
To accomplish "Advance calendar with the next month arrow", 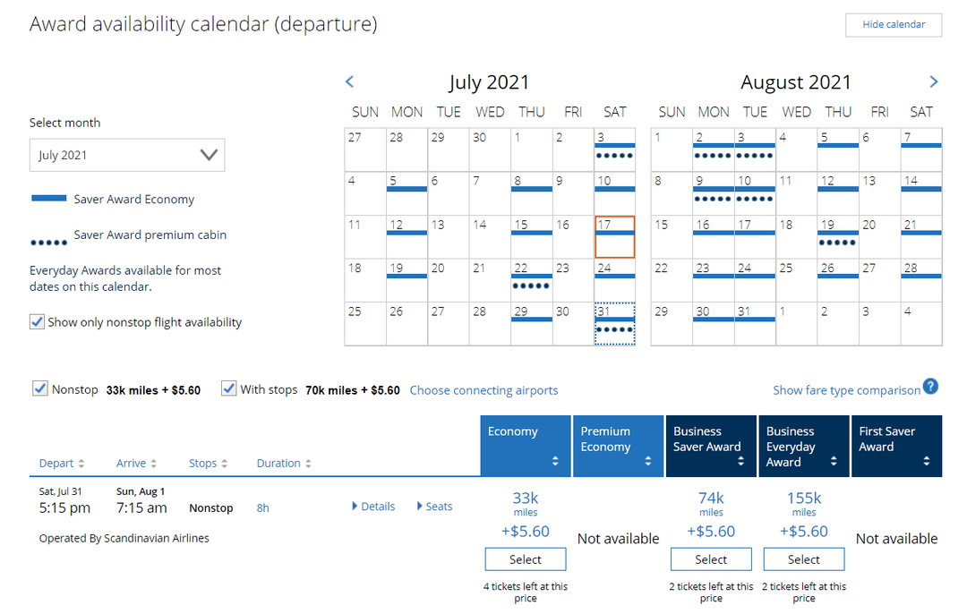I will (934, 81).
